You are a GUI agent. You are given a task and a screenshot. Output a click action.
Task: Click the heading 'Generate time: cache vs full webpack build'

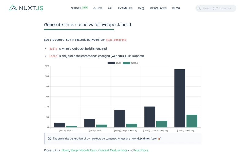[x=88, y=25]
